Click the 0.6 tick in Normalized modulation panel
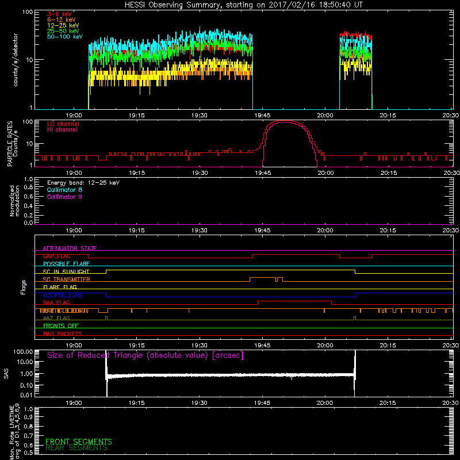Image resolution: width=460 pixels, height=460 pixels. (x=28, y=196)
